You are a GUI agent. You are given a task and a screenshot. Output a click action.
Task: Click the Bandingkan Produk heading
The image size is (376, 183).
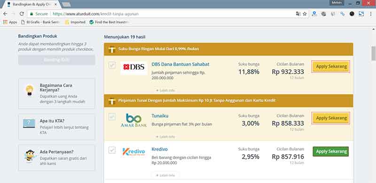[38, 36]
